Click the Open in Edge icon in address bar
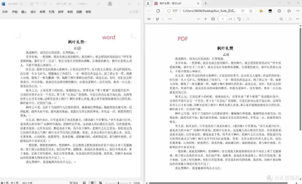This screenshot has width=302, height=184. click(243, 11)
